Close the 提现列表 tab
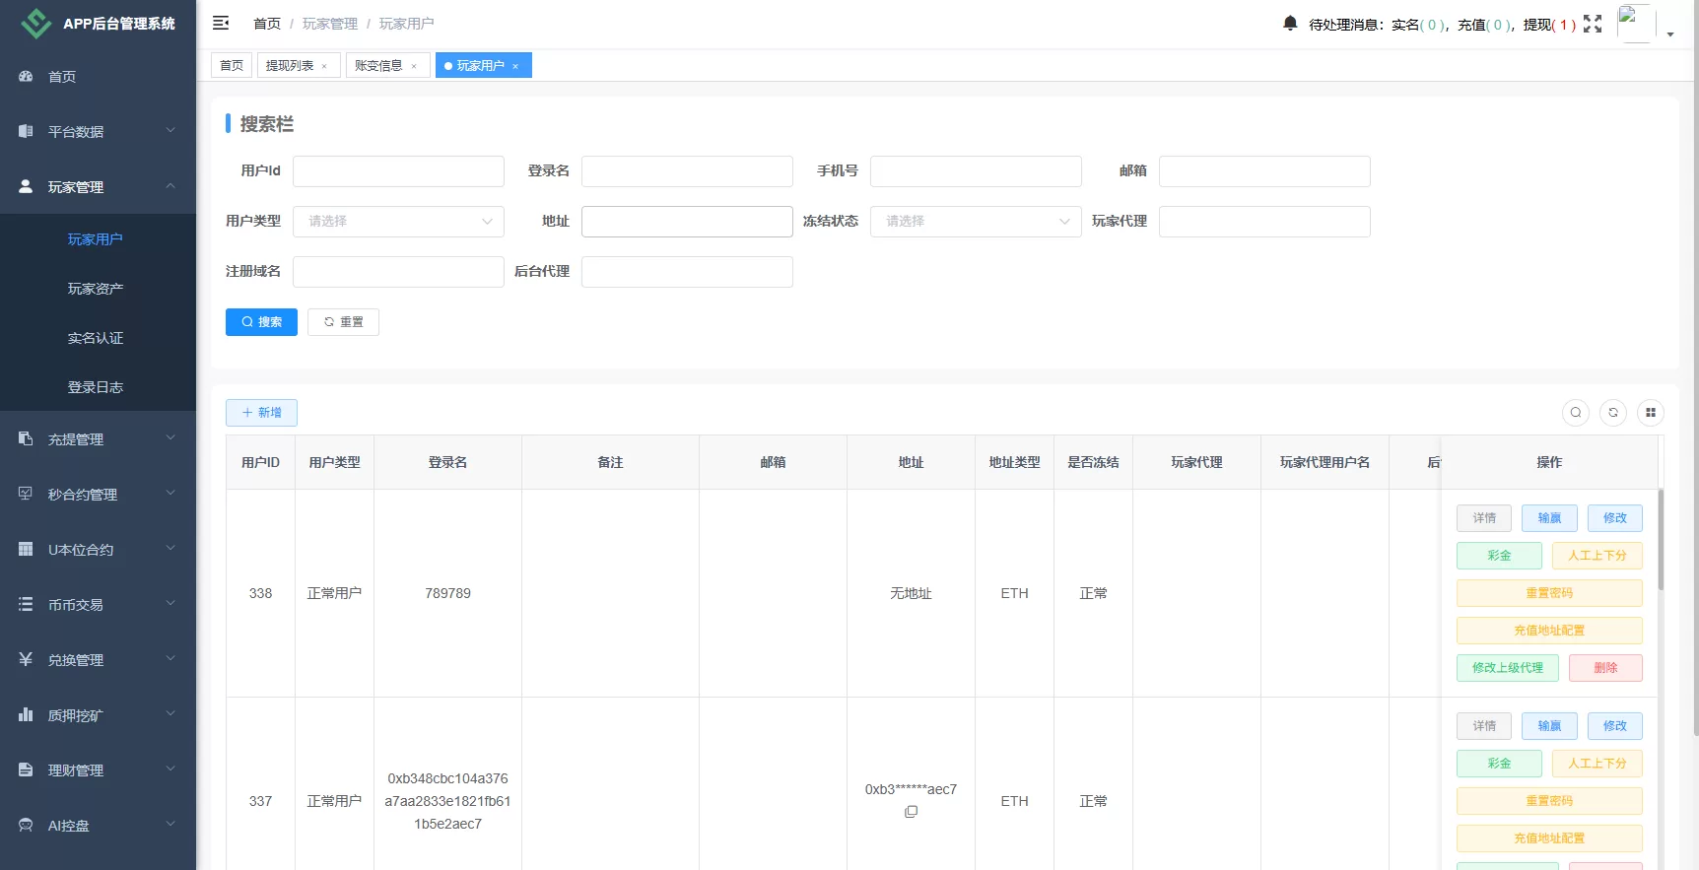 [324, 66]
